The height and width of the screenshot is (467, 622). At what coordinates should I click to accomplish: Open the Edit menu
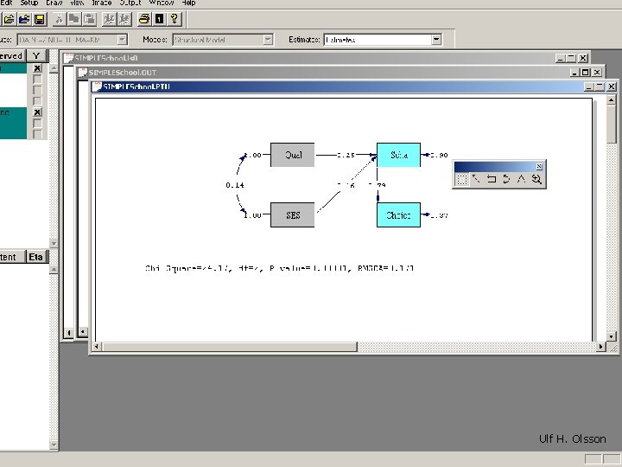(6, 3)
